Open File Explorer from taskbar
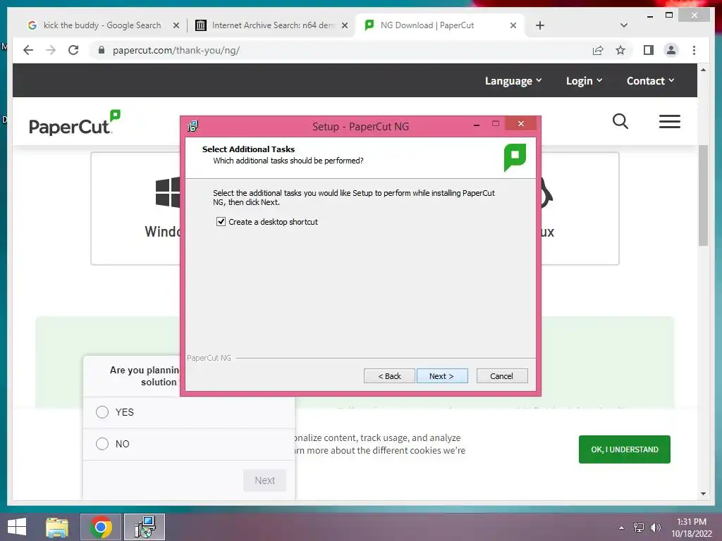The image size is (722, 541). 57,527
